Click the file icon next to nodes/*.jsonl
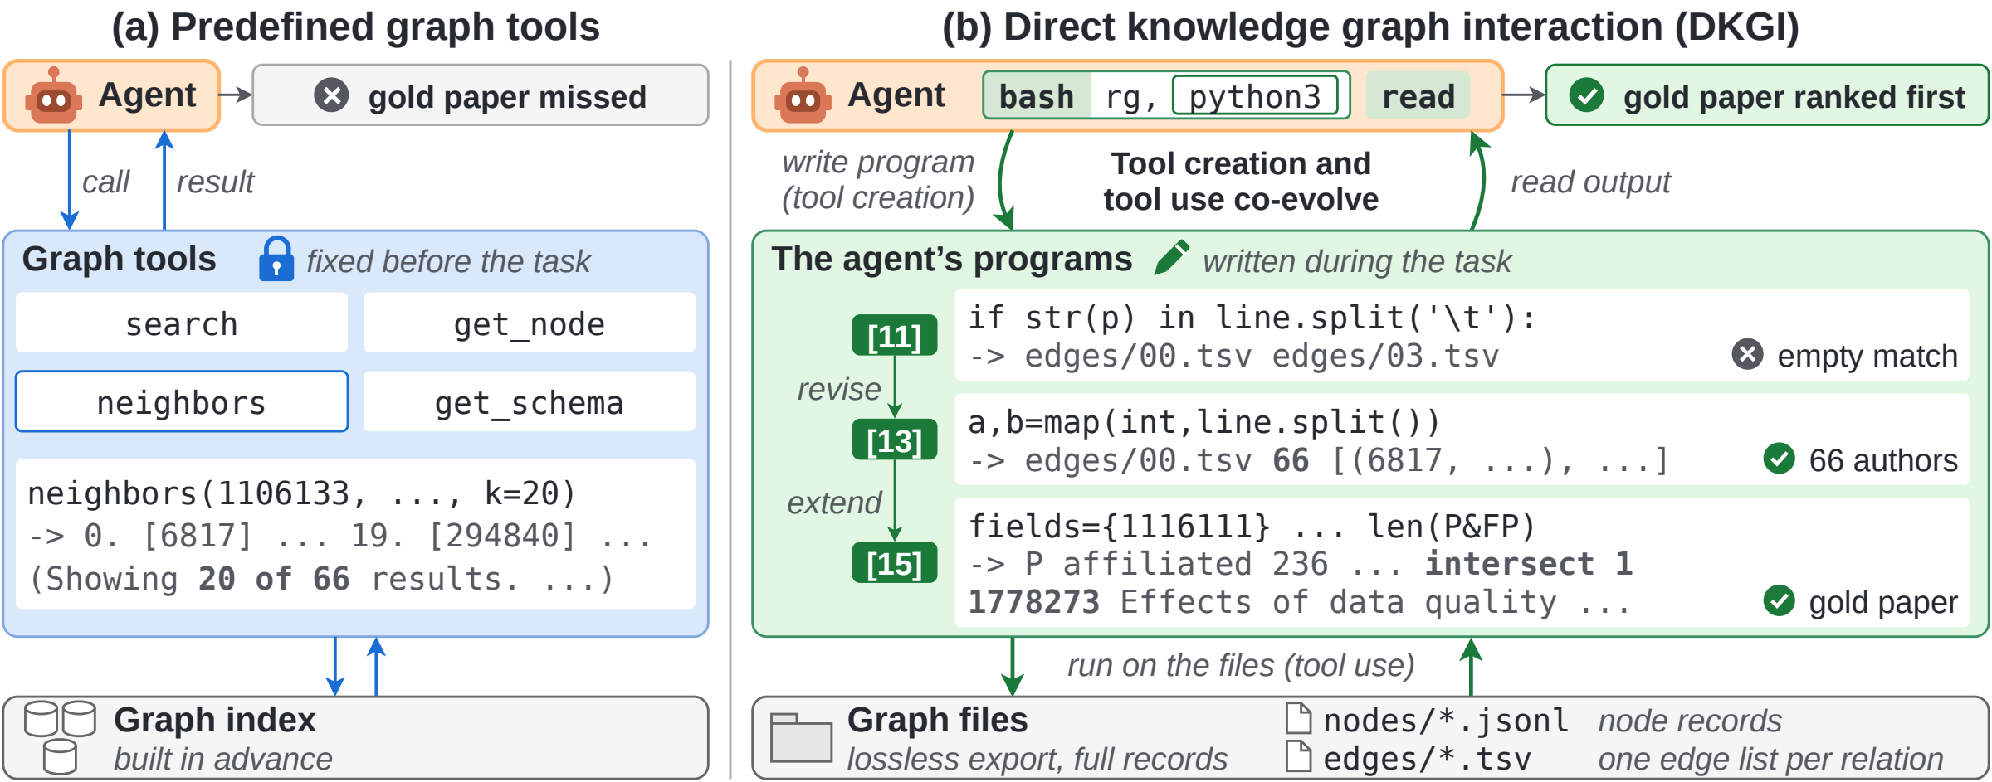 click(1298, 718)
